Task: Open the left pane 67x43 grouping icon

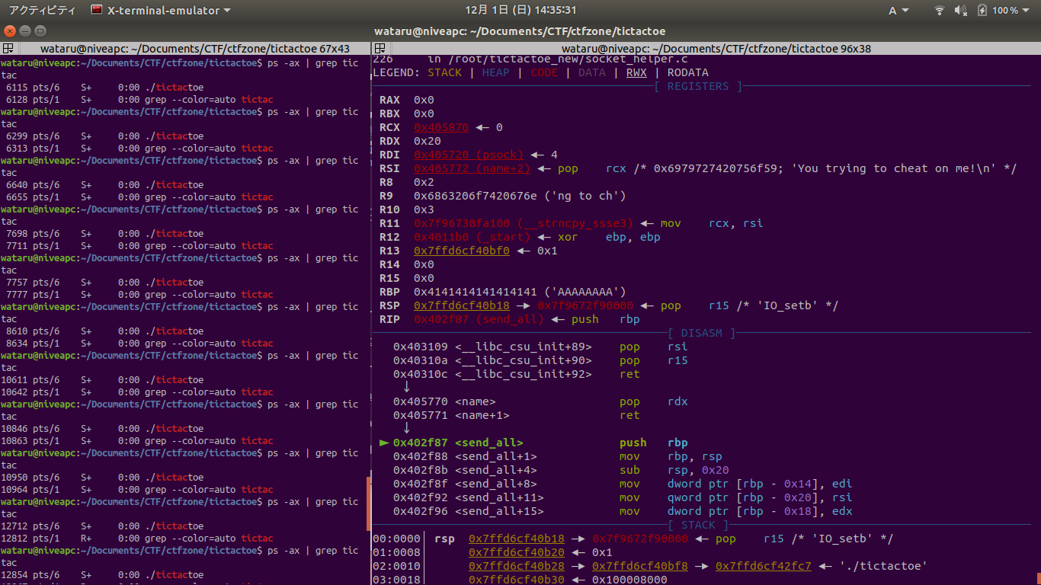Action: [9, 48]
